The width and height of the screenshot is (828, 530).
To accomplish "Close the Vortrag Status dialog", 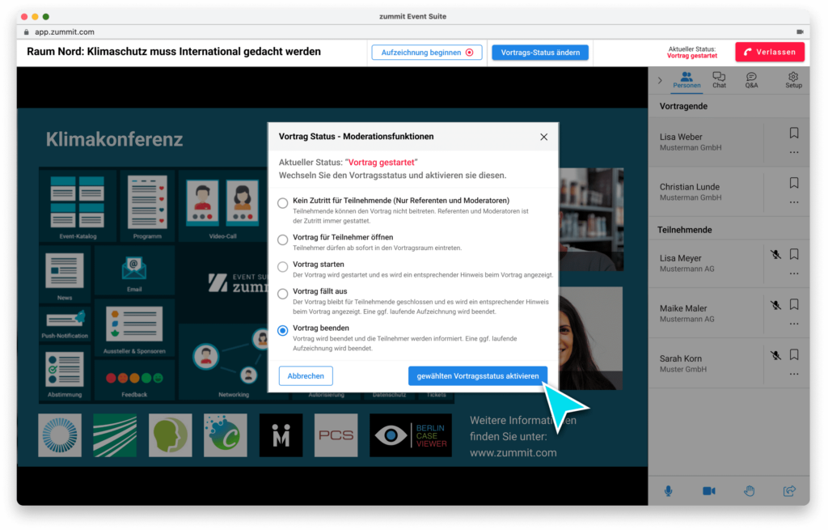I will pyautogui.click(x=544, y=137).
